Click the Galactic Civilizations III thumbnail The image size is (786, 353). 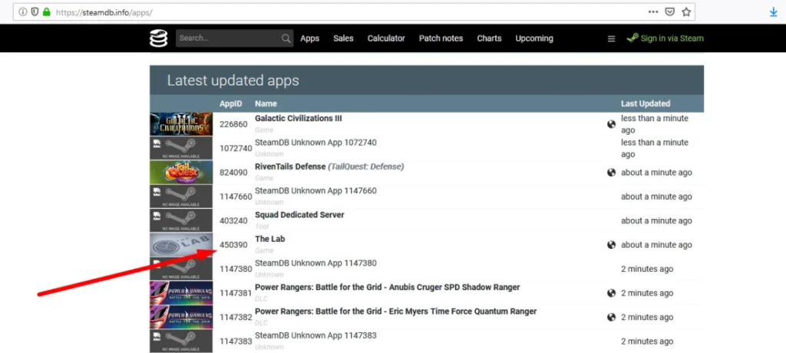181,124
